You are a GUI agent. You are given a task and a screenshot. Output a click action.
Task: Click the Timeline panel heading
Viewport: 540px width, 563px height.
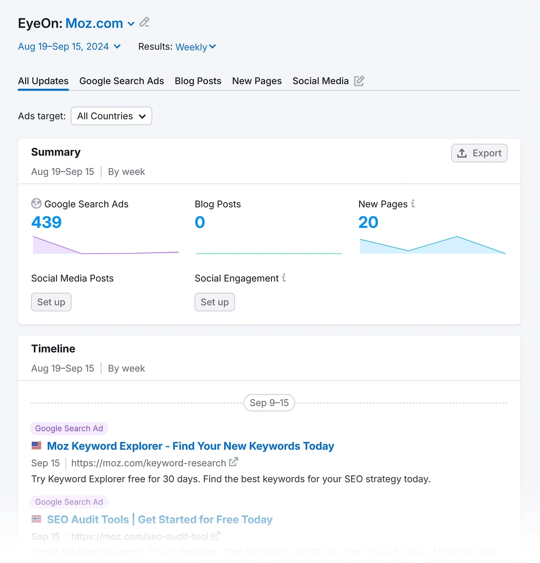[53, 349]
